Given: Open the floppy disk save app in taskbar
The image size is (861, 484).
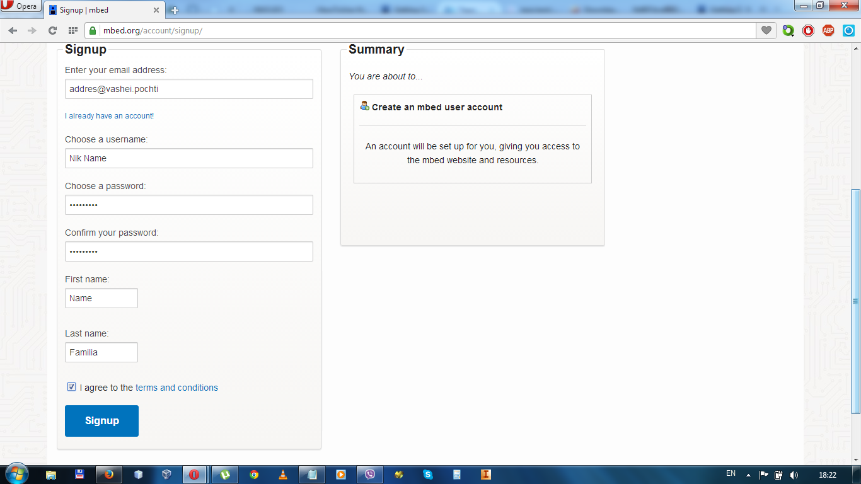Looking at the screenshot, I should pos(80,475).
